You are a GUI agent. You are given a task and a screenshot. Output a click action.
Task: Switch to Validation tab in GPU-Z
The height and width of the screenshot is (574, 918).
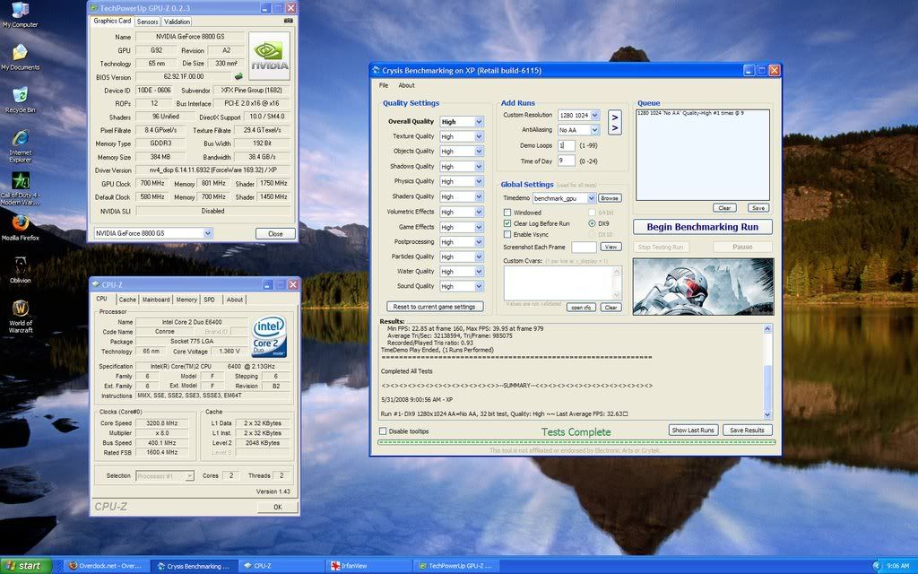(177, 22)
